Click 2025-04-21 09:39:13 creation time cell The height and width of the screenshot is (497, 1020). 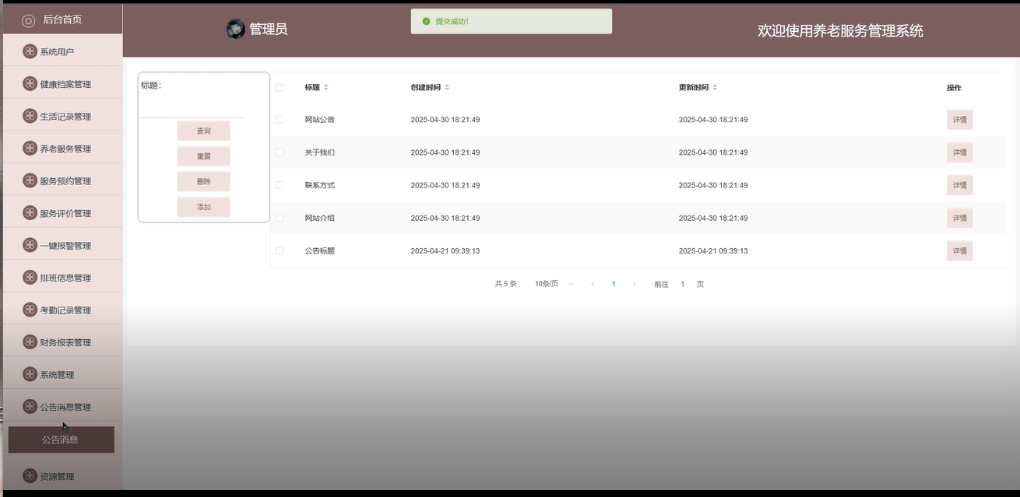[x=445, y=250]
